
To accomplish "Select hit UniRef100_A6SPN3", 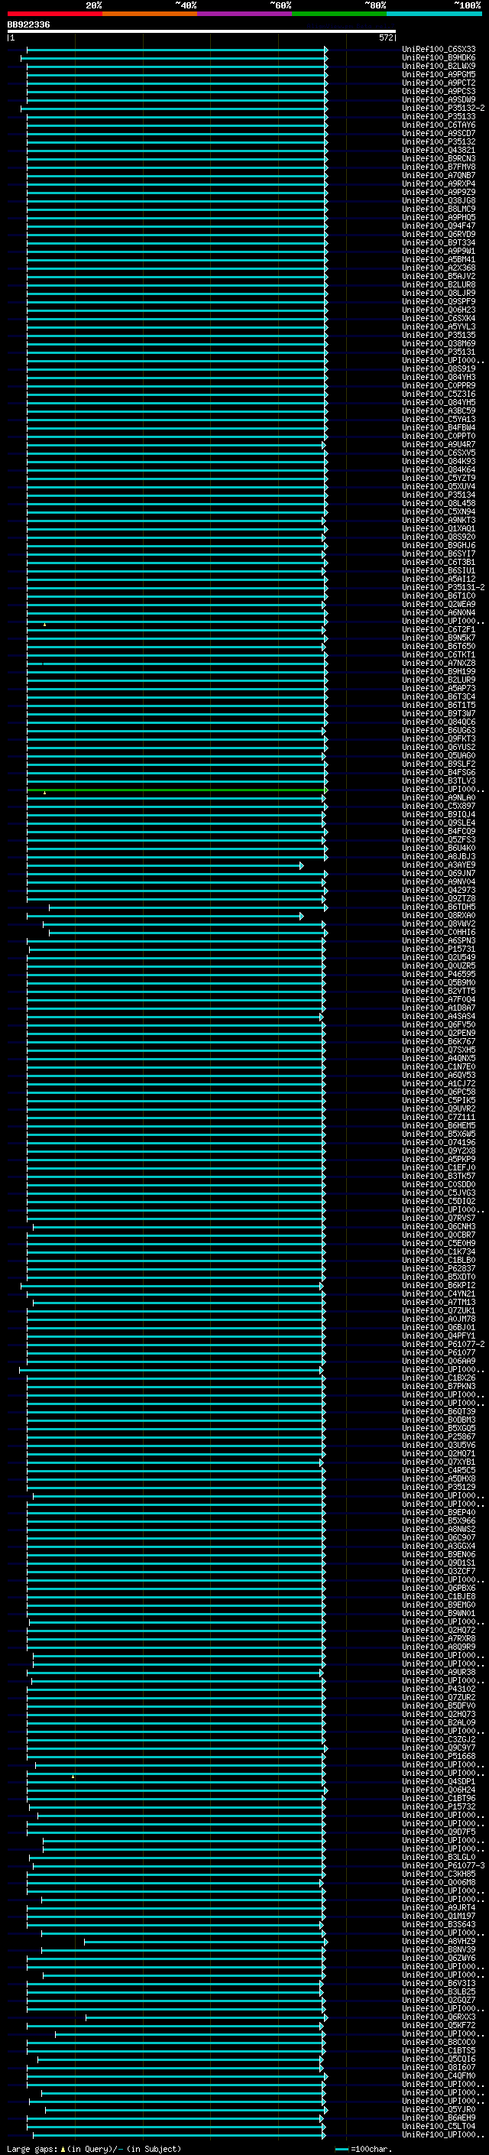I will pos(438,941).
